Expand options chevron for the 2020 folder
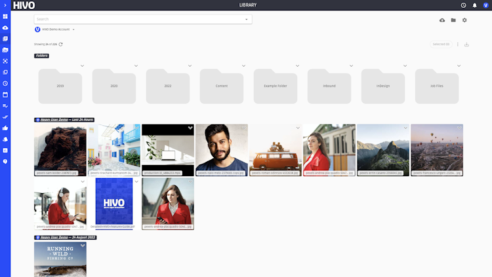This screenshot has width=492, height=277. point(136,65)
